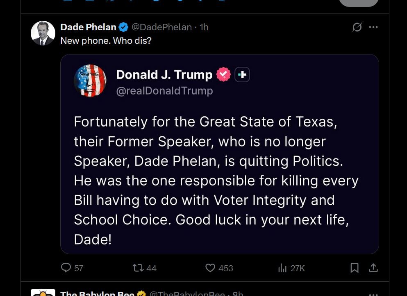Viewport: 407px width, 296px height.
Task: Click The Babylon Bee's gold verified badge
Action: coord(142,294)
